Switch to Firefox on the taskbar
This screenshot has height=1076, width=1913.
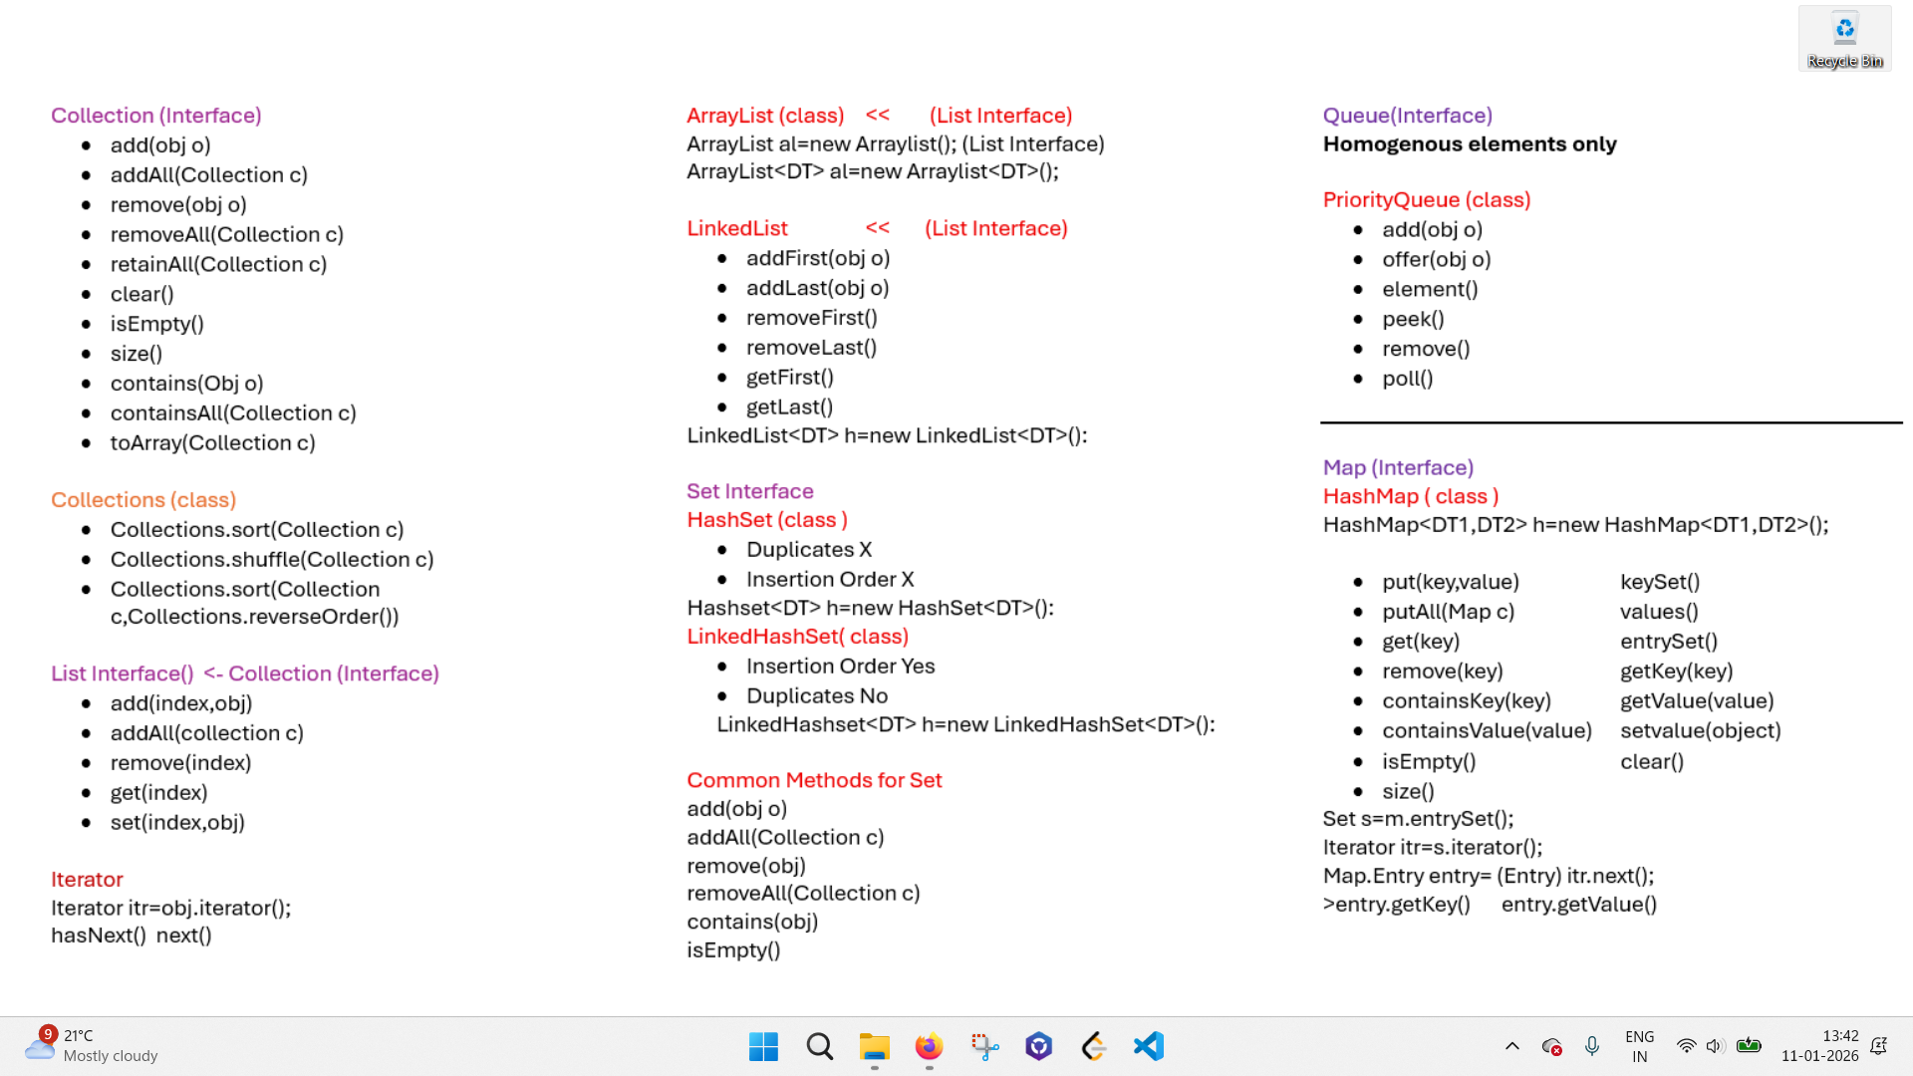[929, 1046]
